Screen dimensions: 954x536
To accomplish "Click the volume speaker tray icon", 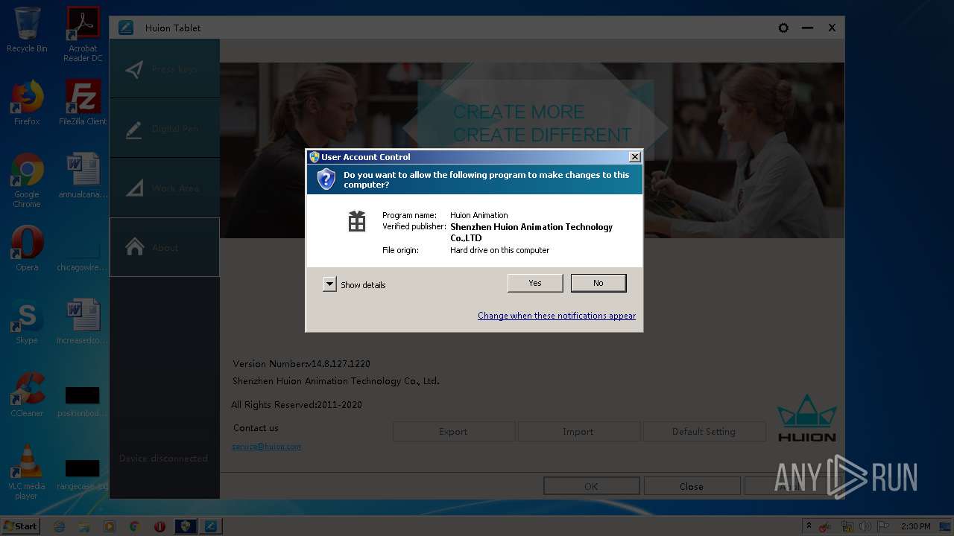I will coord(865,526).
